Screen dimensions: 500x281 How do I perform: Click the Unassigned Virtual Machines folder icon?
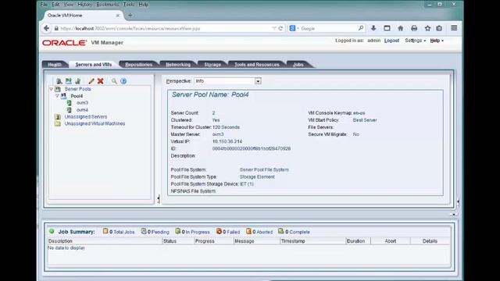click(x=58, y=123)
